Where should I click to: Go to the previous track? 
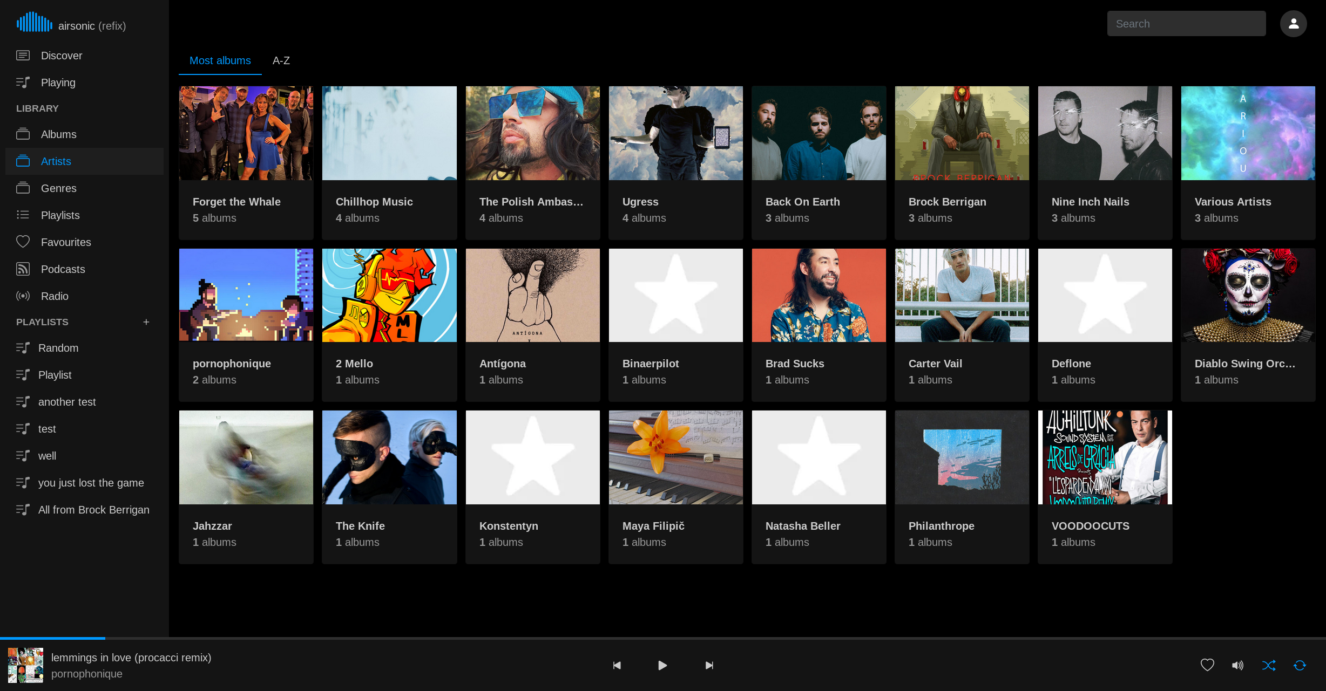coord(617,665)
